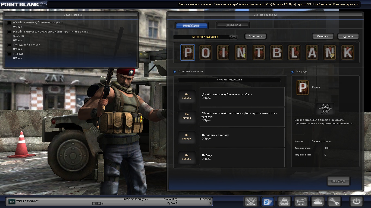Image resolution: width=371 pixels, height=208 pixels.
Task: Select the last card letter K
Action: click(x=347, y=53)
